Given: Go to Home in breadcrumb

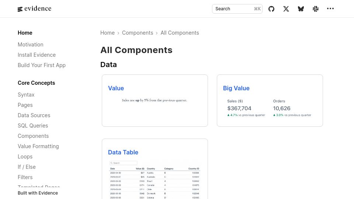Looking at the screenshot, I should point(107,33).
